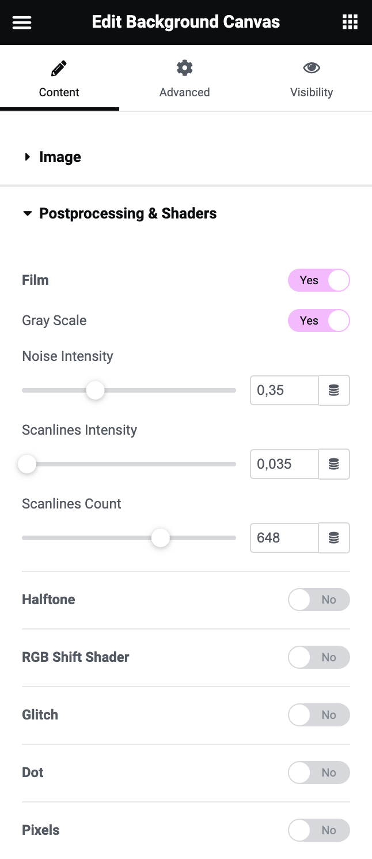This screenshot has height=859, width=372.
Task: Click the Noise Intensity slider handle
Action: click(95, 390)
